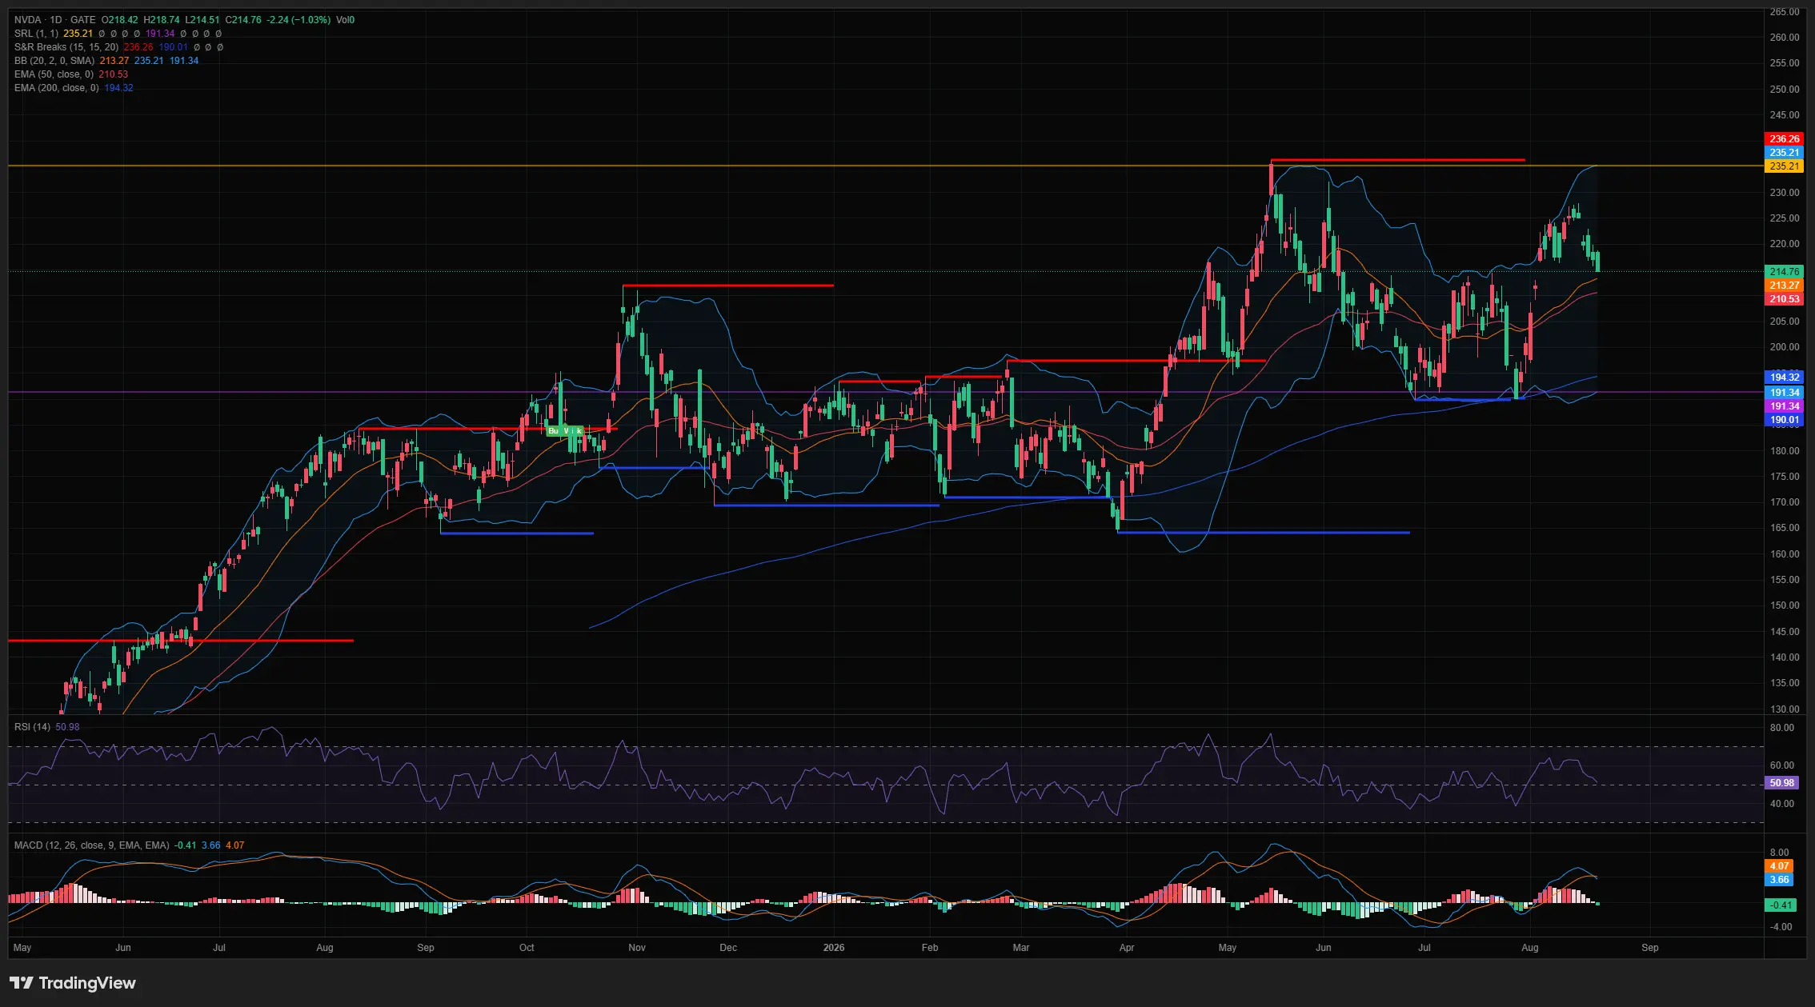Click the blue 194.32 price axis label
This screenshot has width=1815, height=1007.
tap(1785, 378)
